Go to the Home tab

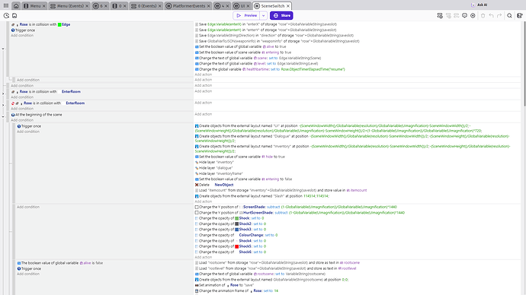[16, 5]
